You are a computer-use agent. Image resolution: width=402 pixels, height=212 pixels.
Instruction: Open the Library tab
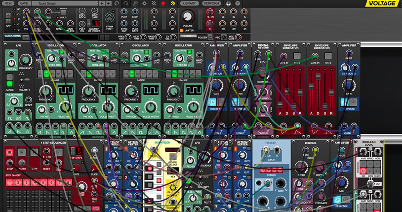[x=189, y=3]
